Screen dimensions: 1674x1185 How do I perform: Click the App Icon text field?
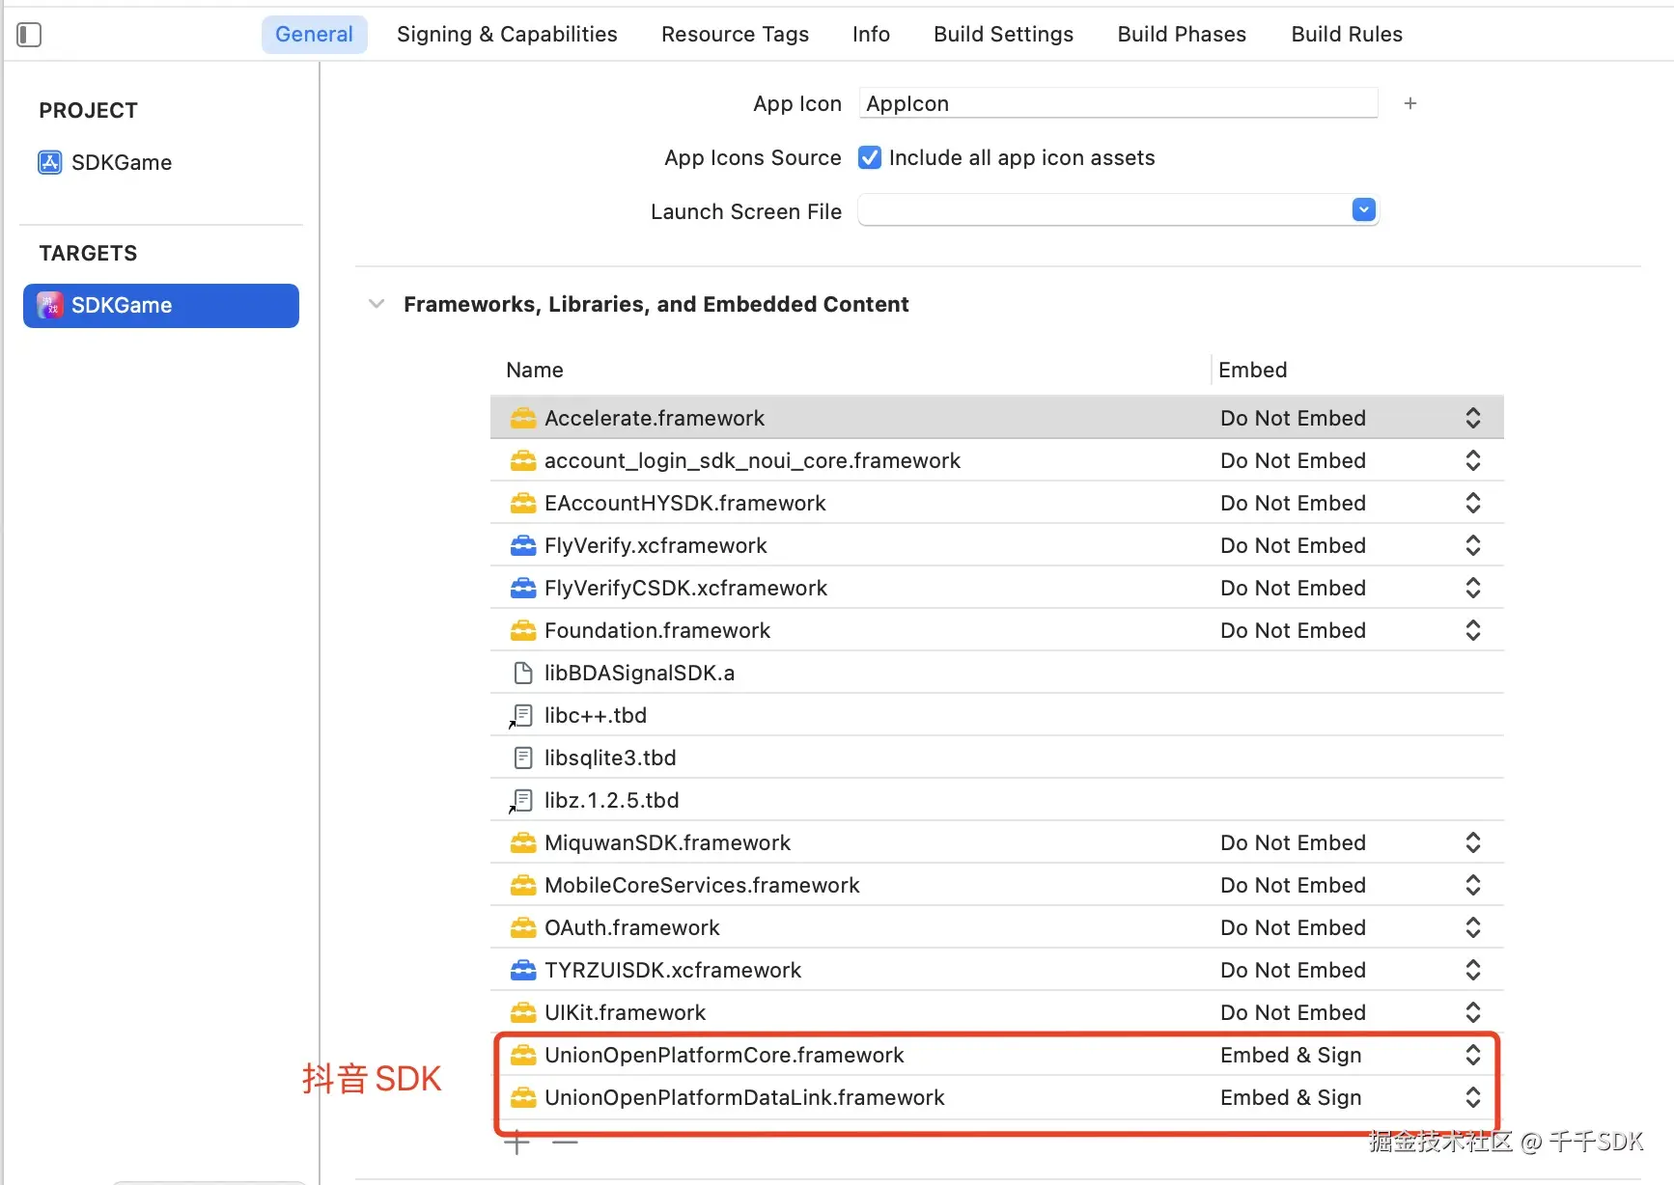click(x=1118, y=103)
